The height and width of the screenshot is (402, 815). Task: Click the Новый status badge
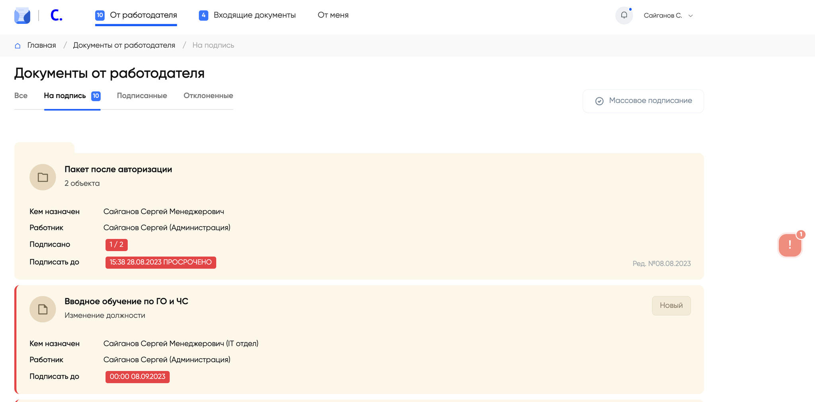(671, 305)
